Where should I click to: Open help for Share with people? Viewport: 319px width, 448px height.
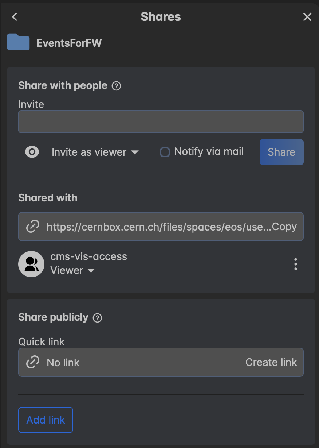coord(116,86)
